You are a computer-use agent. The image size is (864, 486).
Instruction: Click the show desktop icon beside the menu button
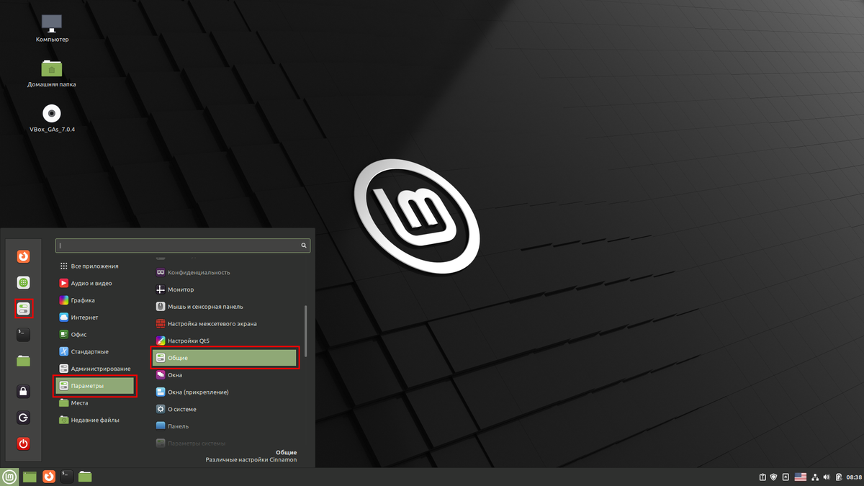coord(30,477)
